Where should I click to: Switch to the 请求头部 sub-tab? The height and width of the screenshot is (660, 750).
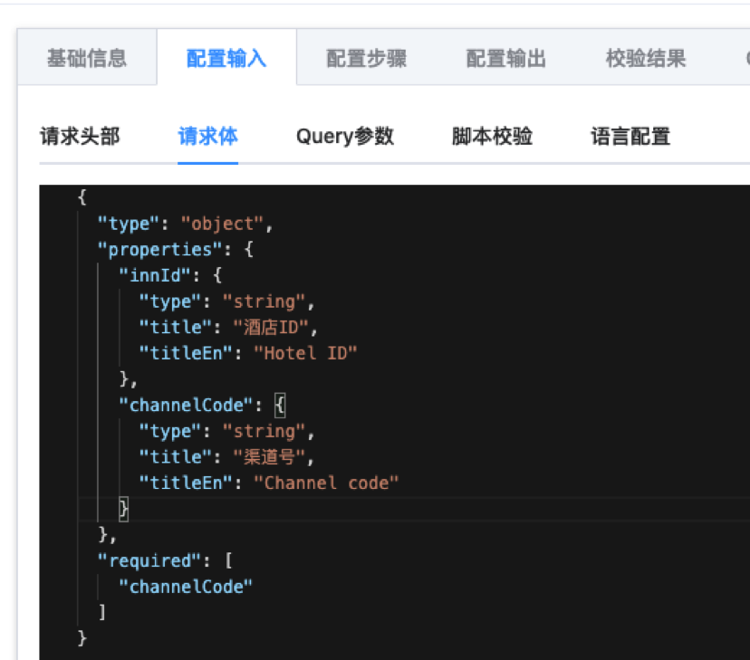tap(80, 137)
